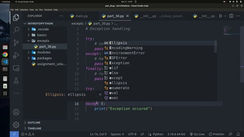This screenshot has height=137, width=244.
Task: Close the part_30.py tab
Action: (x=127, y=16)
